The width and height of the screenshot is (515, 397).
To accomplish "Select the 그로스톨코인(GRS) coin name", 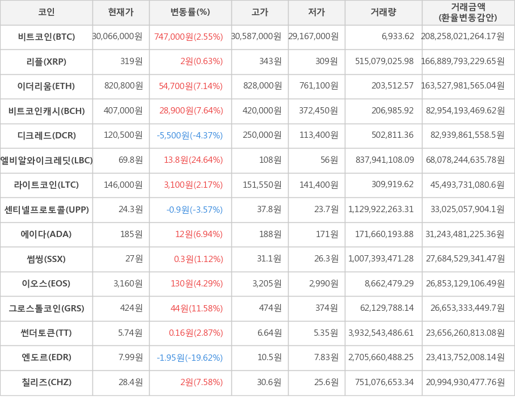I will tap(47, 309).
